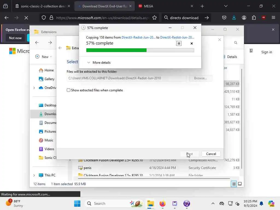Image resolution: width=280 pixels, height=210 pixels.
Task: Open a new Firefox tab
Action: [202, 6]
